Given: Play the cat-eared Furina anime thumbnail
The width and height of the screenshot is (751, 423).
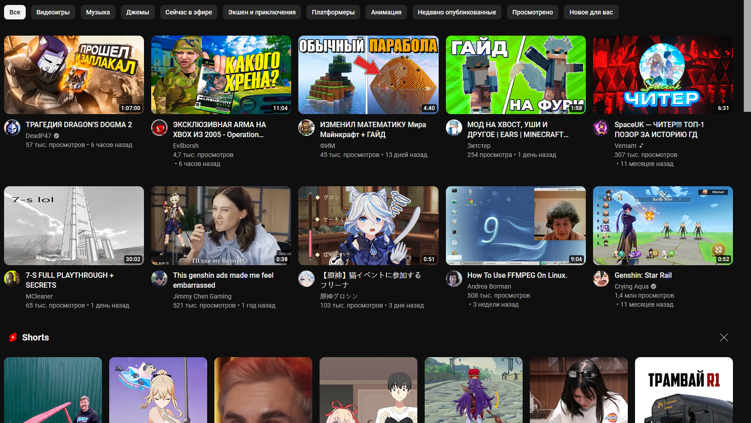Looking at the screenshot, I should point(368,225).
